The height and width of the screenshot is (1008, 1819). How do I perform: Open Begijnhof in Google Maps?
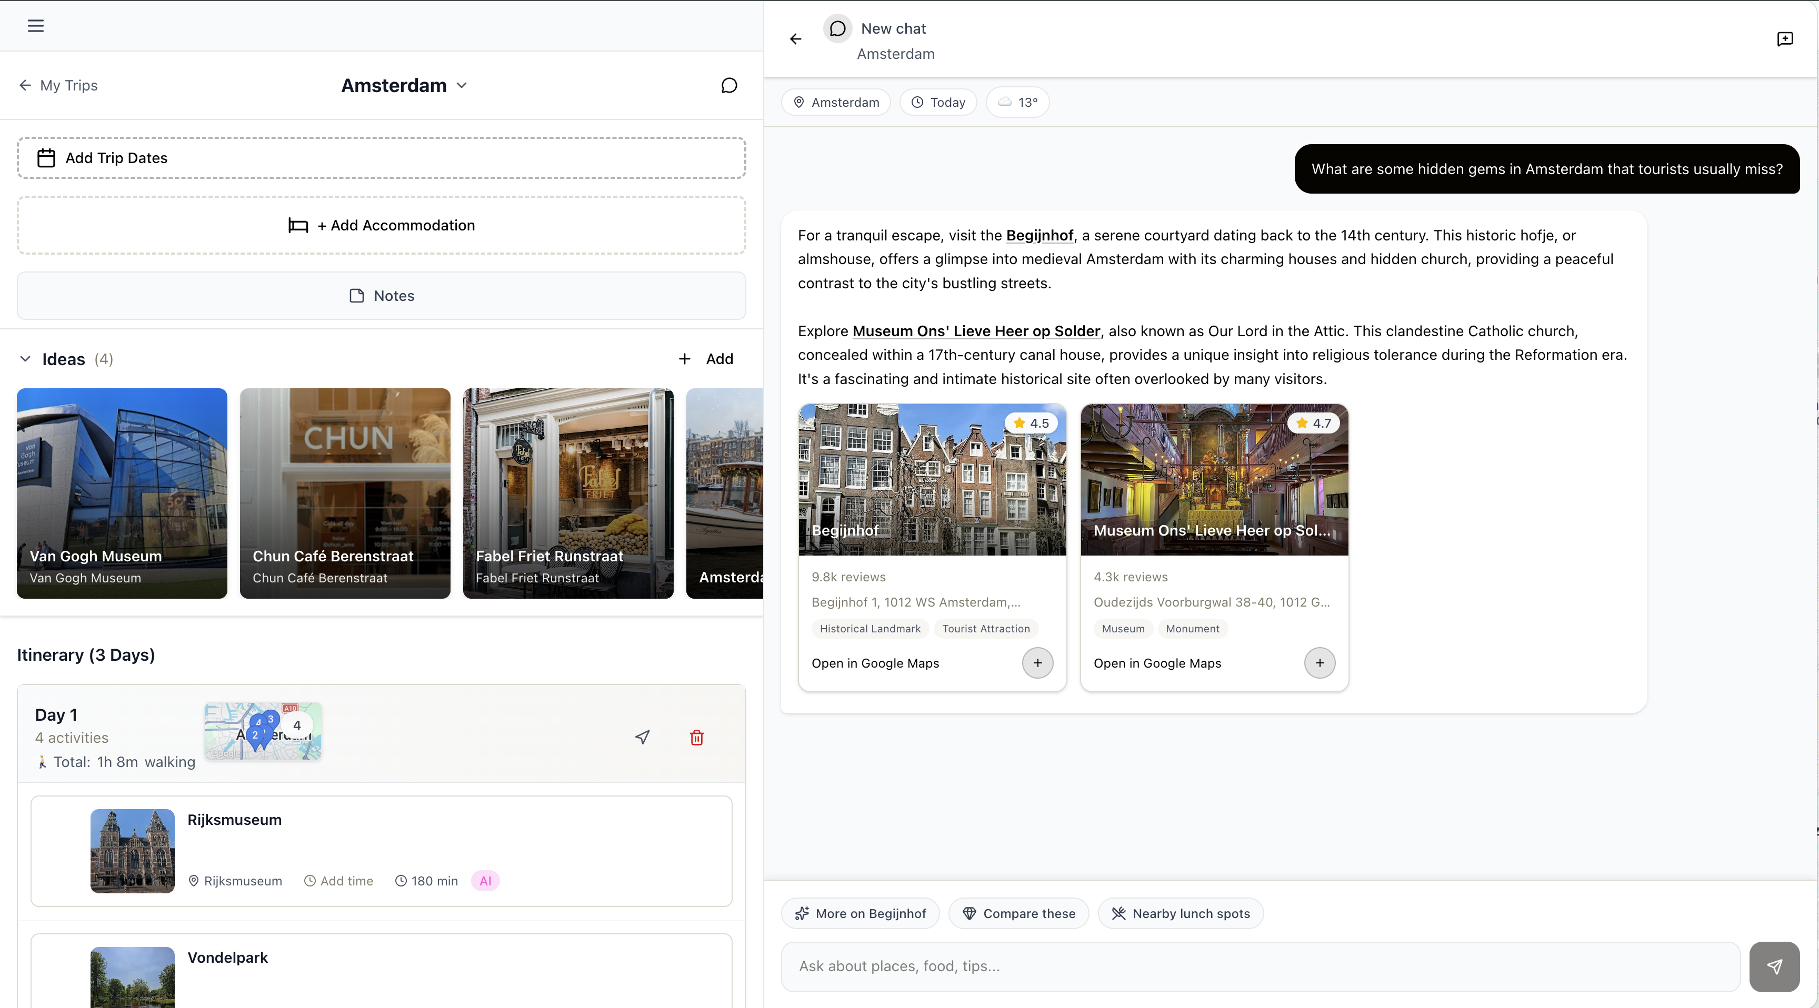click(x=876, y=663)
